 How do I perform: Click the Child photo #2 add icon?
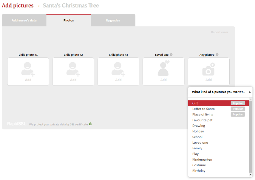[73, 69]
